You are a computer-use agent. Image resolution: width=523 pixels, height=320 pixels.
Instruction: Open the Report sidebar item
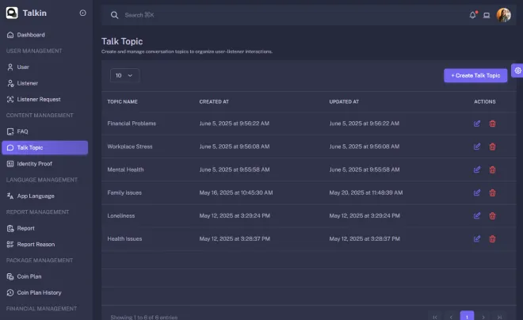click(x=44, y=228)
